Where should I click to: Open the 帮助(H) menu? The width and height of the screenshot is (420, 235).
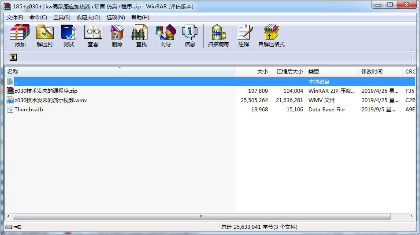click(140, 17)
